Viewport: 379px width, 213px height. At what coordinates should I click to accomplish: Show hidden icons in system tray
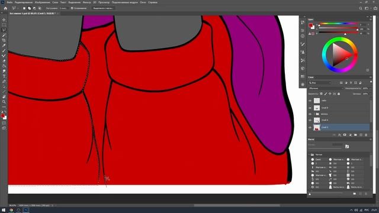click(x=351, y=210)
